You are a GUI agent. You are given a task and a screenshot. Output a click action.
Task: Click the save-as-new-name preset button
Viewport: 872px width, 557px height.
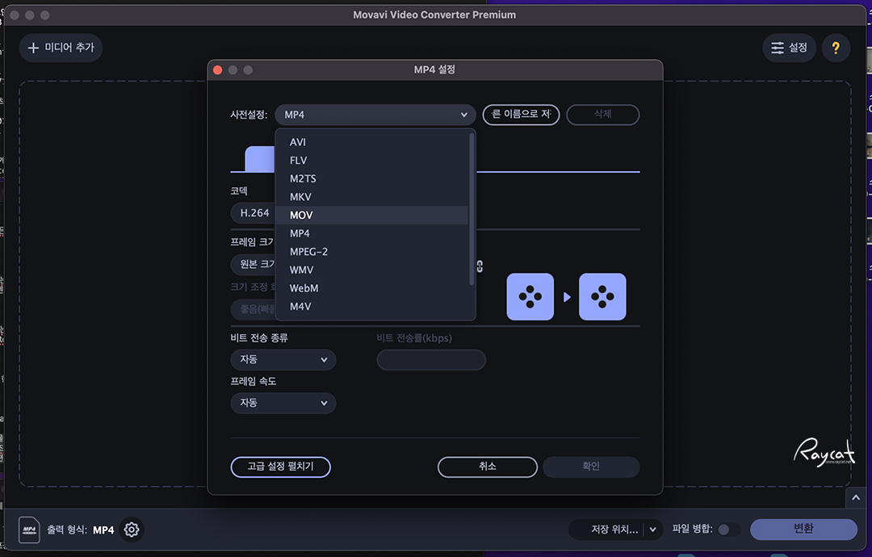[x=521, y=115]
